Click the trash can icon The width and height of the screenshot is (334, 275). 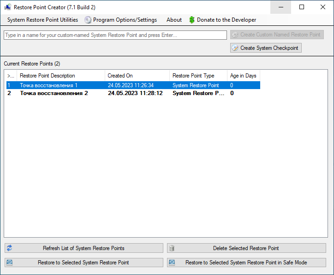[172, 248]
